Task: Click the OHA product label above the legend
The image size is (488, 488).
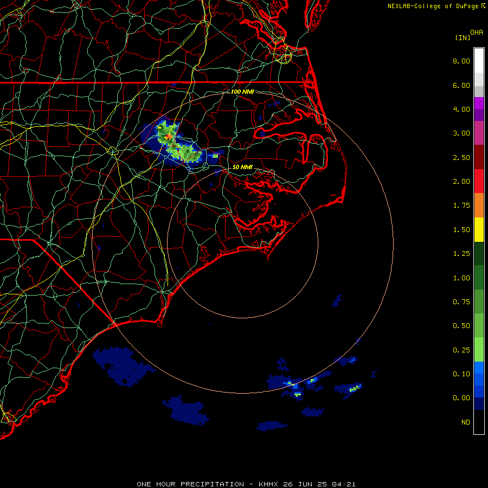Action: (x=477, y=33)
